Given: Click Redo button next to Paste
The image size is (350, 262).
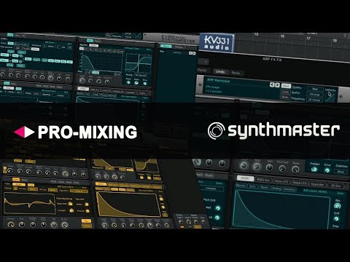Looking at the screenshot, I should (x=236, y=73).
